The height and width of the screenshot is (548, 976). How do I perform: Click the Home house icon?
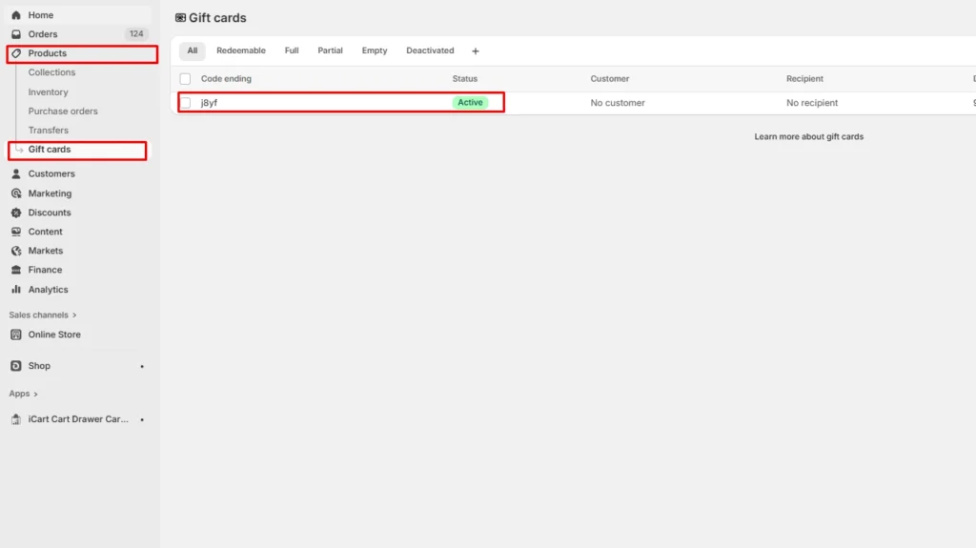pyautogui.click(x=16, y=15)
